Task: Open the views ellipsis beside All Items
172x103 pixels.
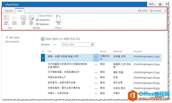Action: (55, 45)
